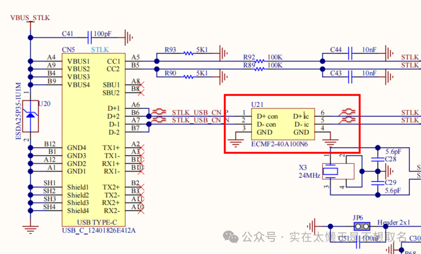The image size is (421, 254).
Task: Select the R90 5K1 resistor symbol
Action: (189, 77)
